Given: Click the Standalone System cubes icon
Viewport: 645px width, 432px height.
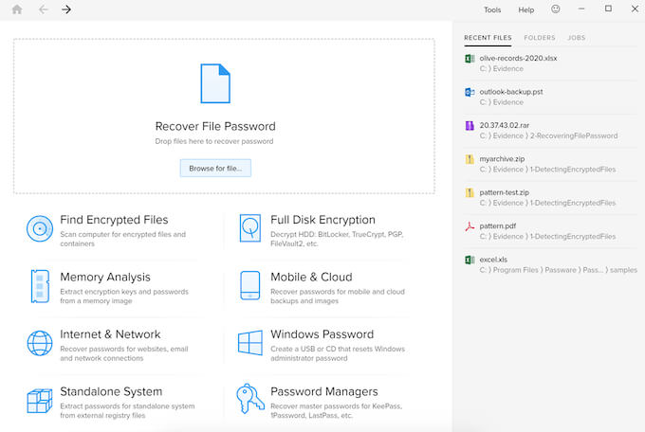Looking at the screenshot, I should tap(40, 400).
